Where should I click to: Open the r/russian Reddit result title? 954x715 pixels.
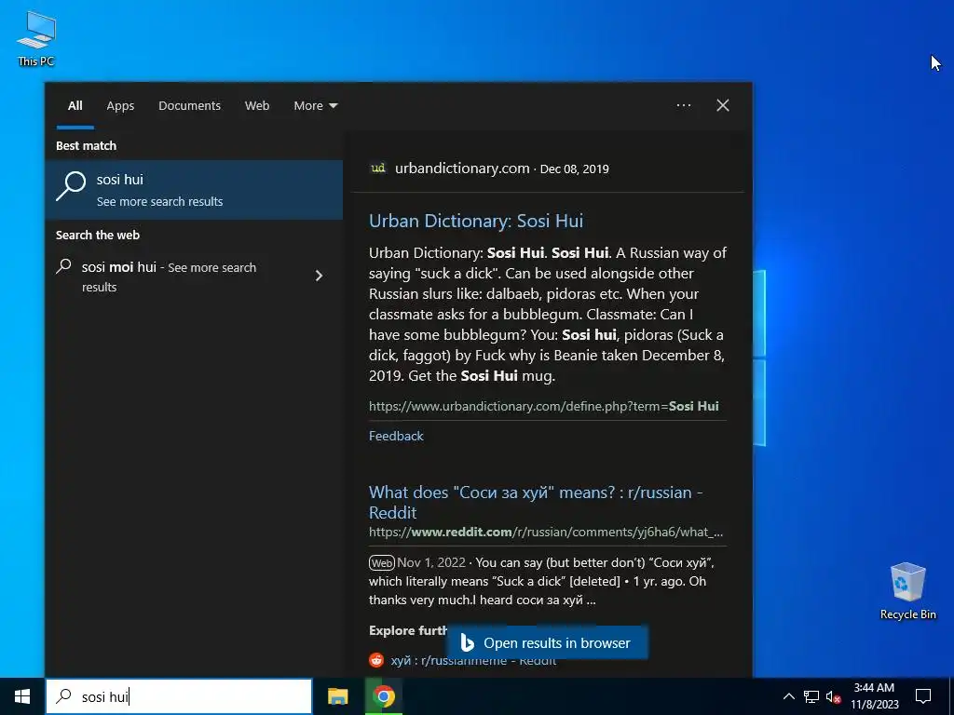click(x=536, y=502)
